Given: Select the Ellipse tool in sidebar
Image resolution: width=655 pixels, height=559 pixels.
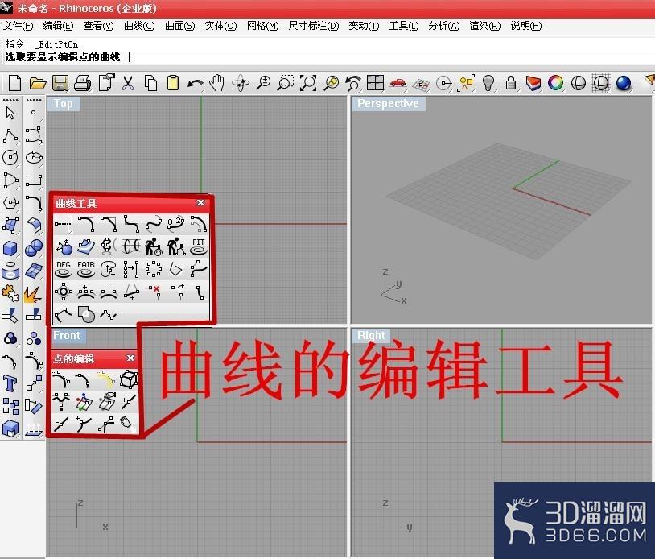Looking at the screenshot, I should click(x=34, y=158).
